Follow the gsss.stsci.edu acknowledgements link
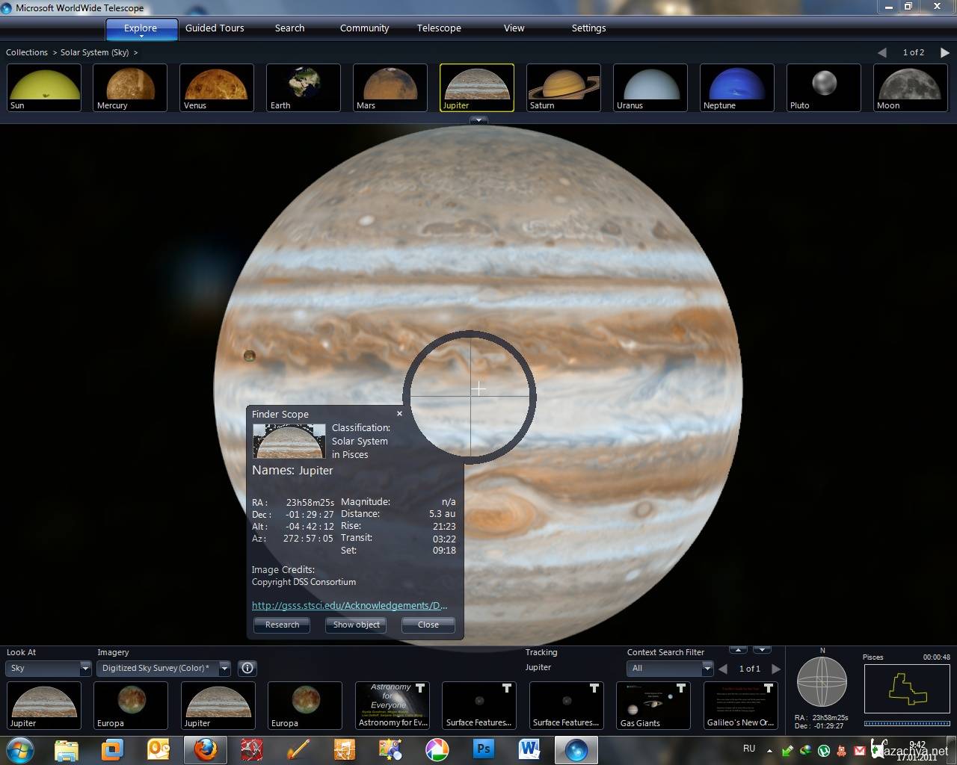This screenshot has height=765, width=957. [x=349, y=605]
